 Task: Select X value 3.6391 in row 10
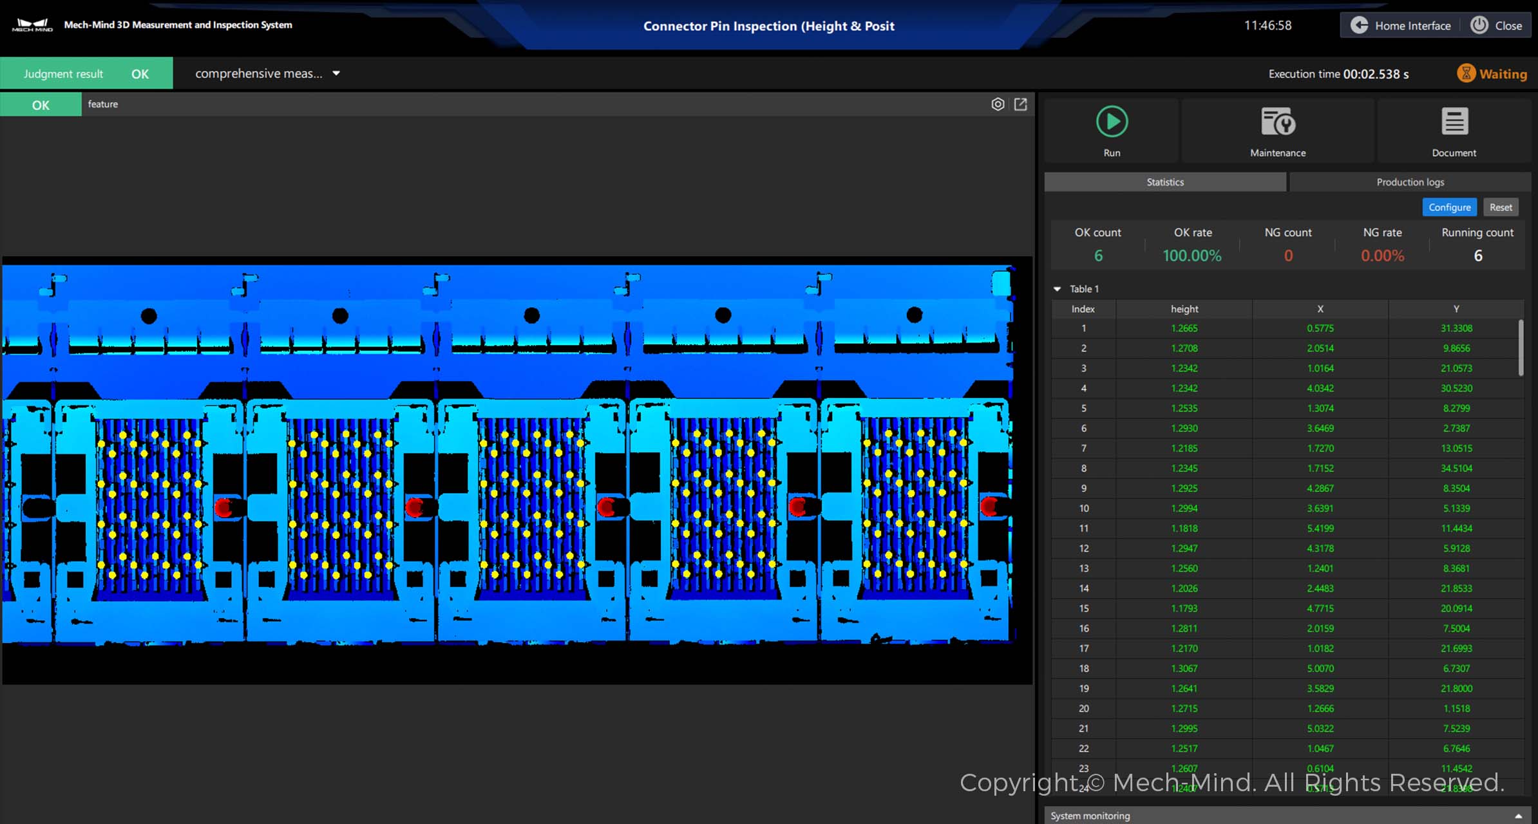tap(1320, 508)
